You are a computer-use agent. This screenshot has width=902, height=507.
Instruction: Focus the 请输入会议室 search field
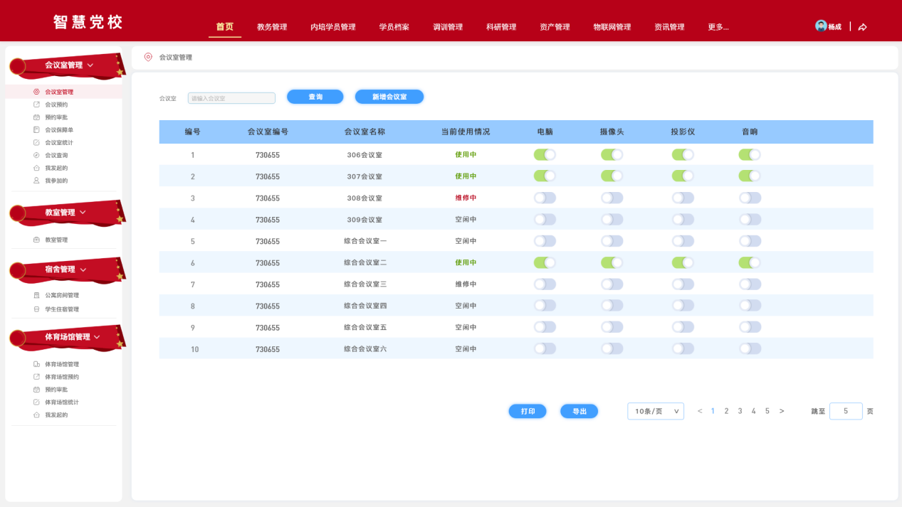pyautogui.click(x=231, y=98)
